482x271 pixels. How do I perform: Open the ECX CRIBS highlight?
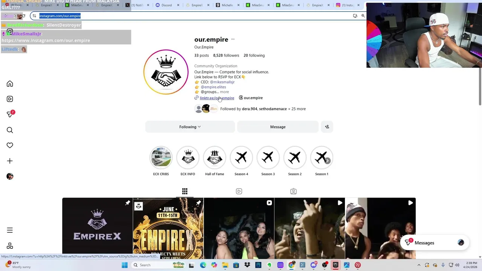(x=161, y=161)
